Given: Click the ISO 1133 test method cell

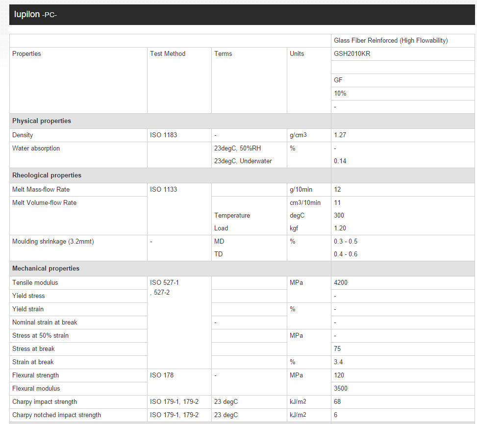Looking at the screenshot, I should click(163, 189).
